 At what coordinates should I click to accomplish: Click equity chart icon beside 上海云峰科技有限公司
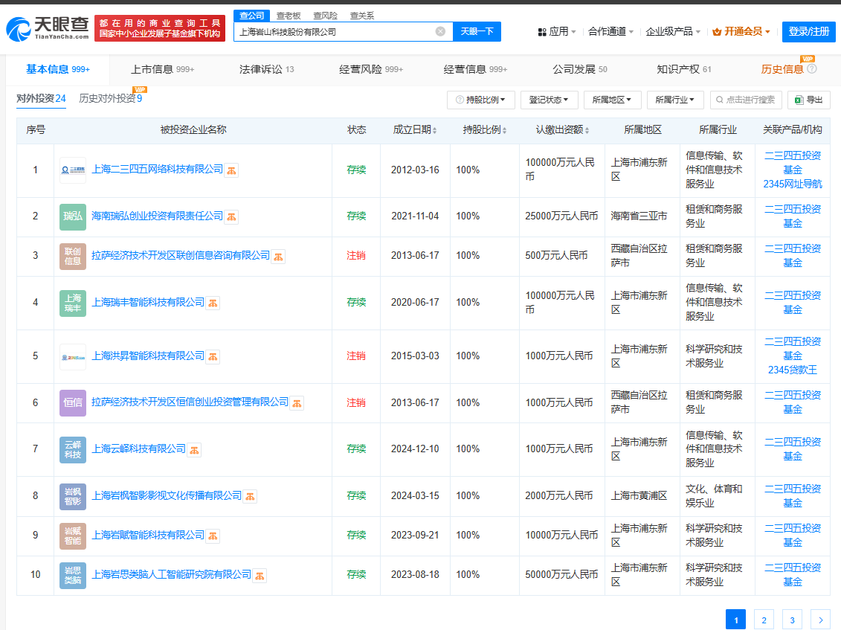click(x=195, y=450)
